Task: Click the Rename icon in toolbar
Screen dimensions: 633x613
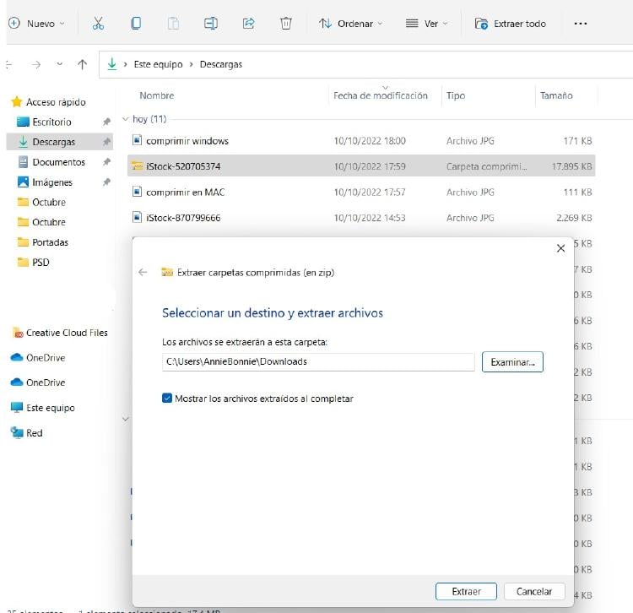Action: pos(211,24)
